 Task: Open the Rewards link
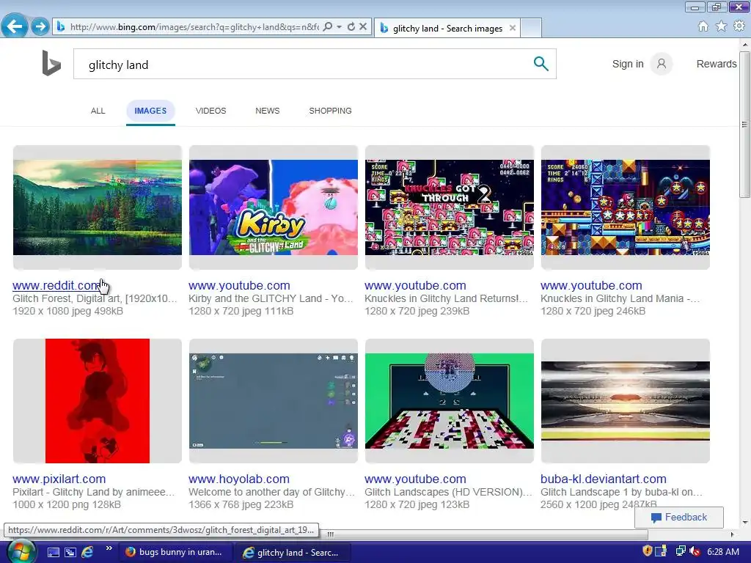tap(716, 64)
